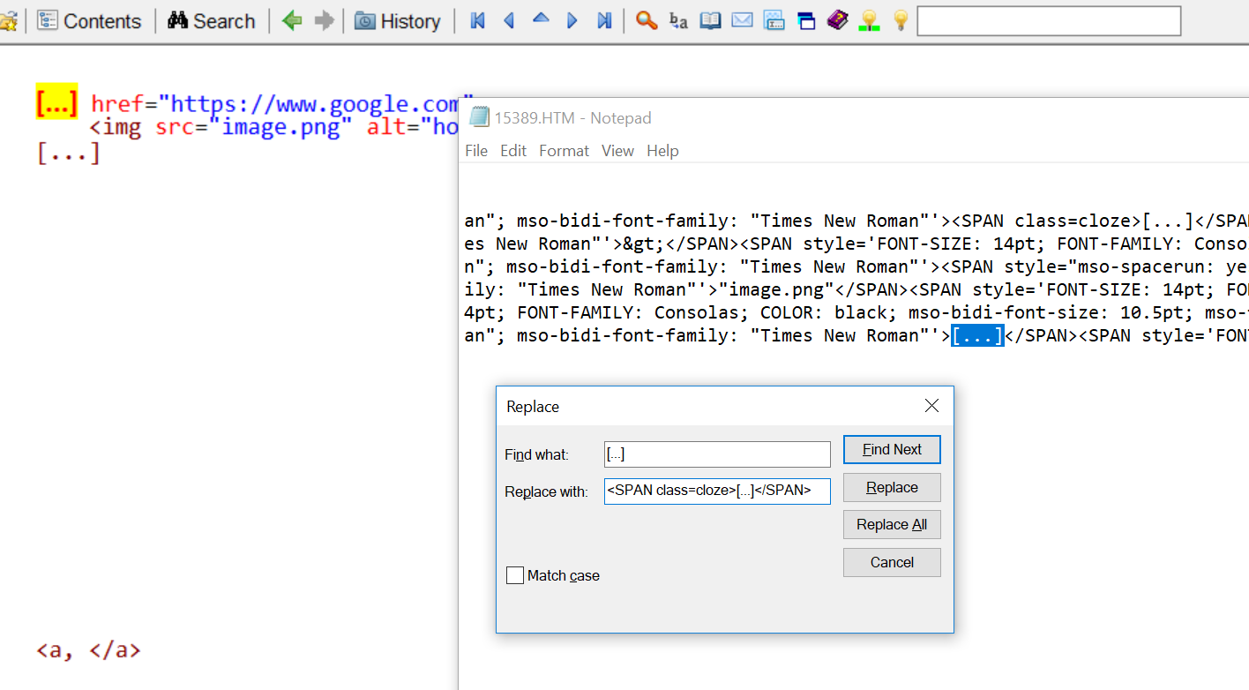The image size is (1249, 690).
Task: Click the open book icon
Action: point(710,21)
